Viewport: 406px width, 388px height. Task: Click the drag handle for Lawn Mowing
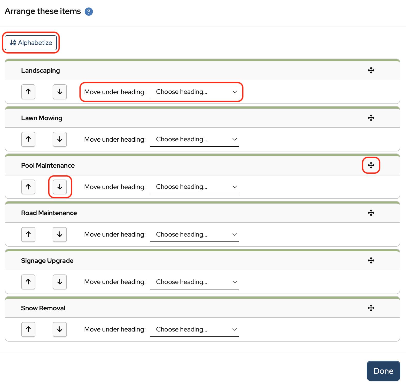tap(371, 118)
